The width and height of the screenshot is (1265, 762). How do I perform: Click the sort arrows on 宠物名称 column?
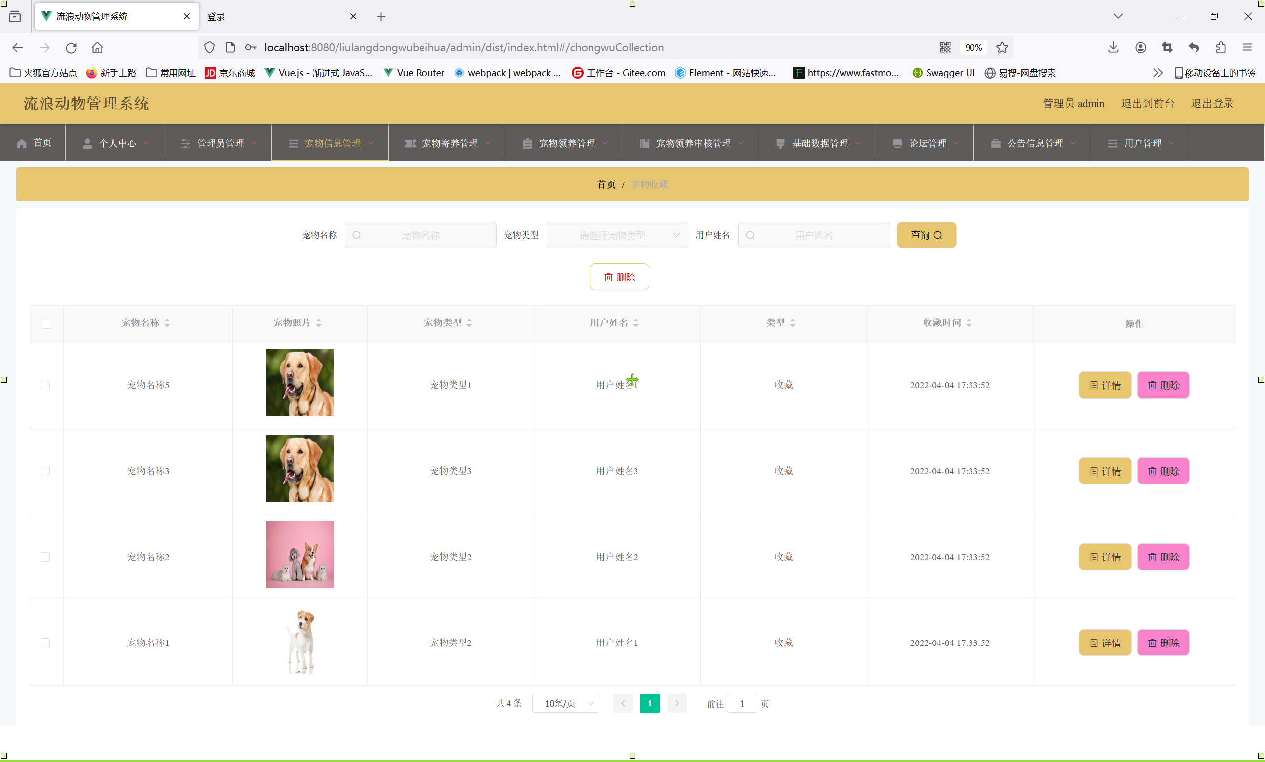(167, 323)
